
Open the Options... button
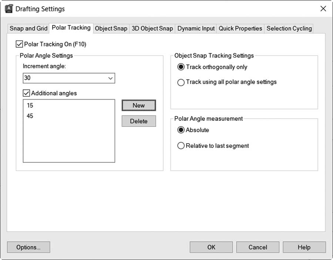coord(28,247)
